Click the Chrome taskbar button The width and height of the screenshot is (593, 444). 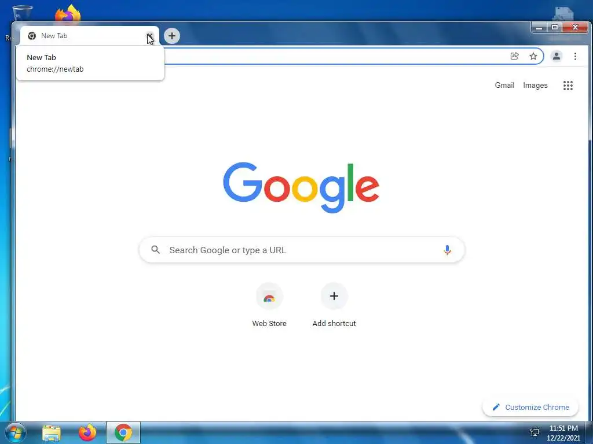pyautogui.click(x=123, y=432)
